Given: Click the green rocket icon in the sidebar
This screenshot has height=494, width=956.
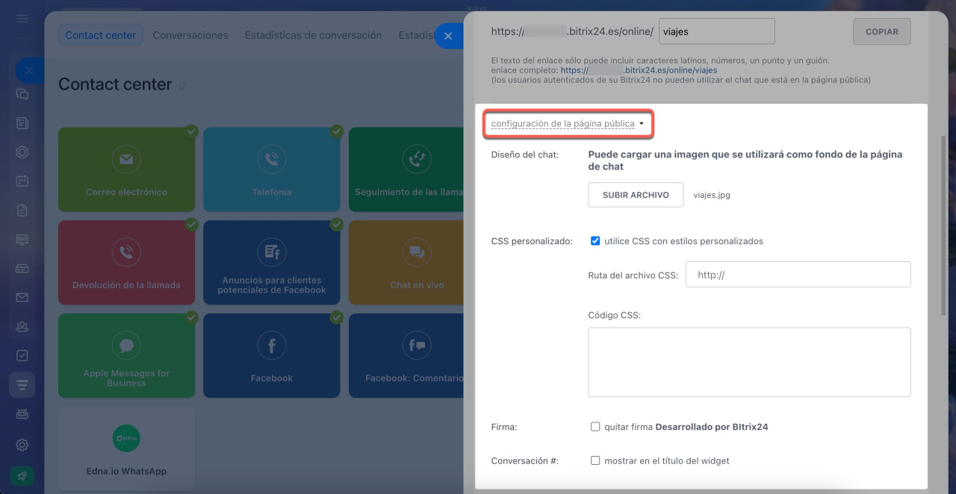Looking at the screenshot, I should coord(22,475).
